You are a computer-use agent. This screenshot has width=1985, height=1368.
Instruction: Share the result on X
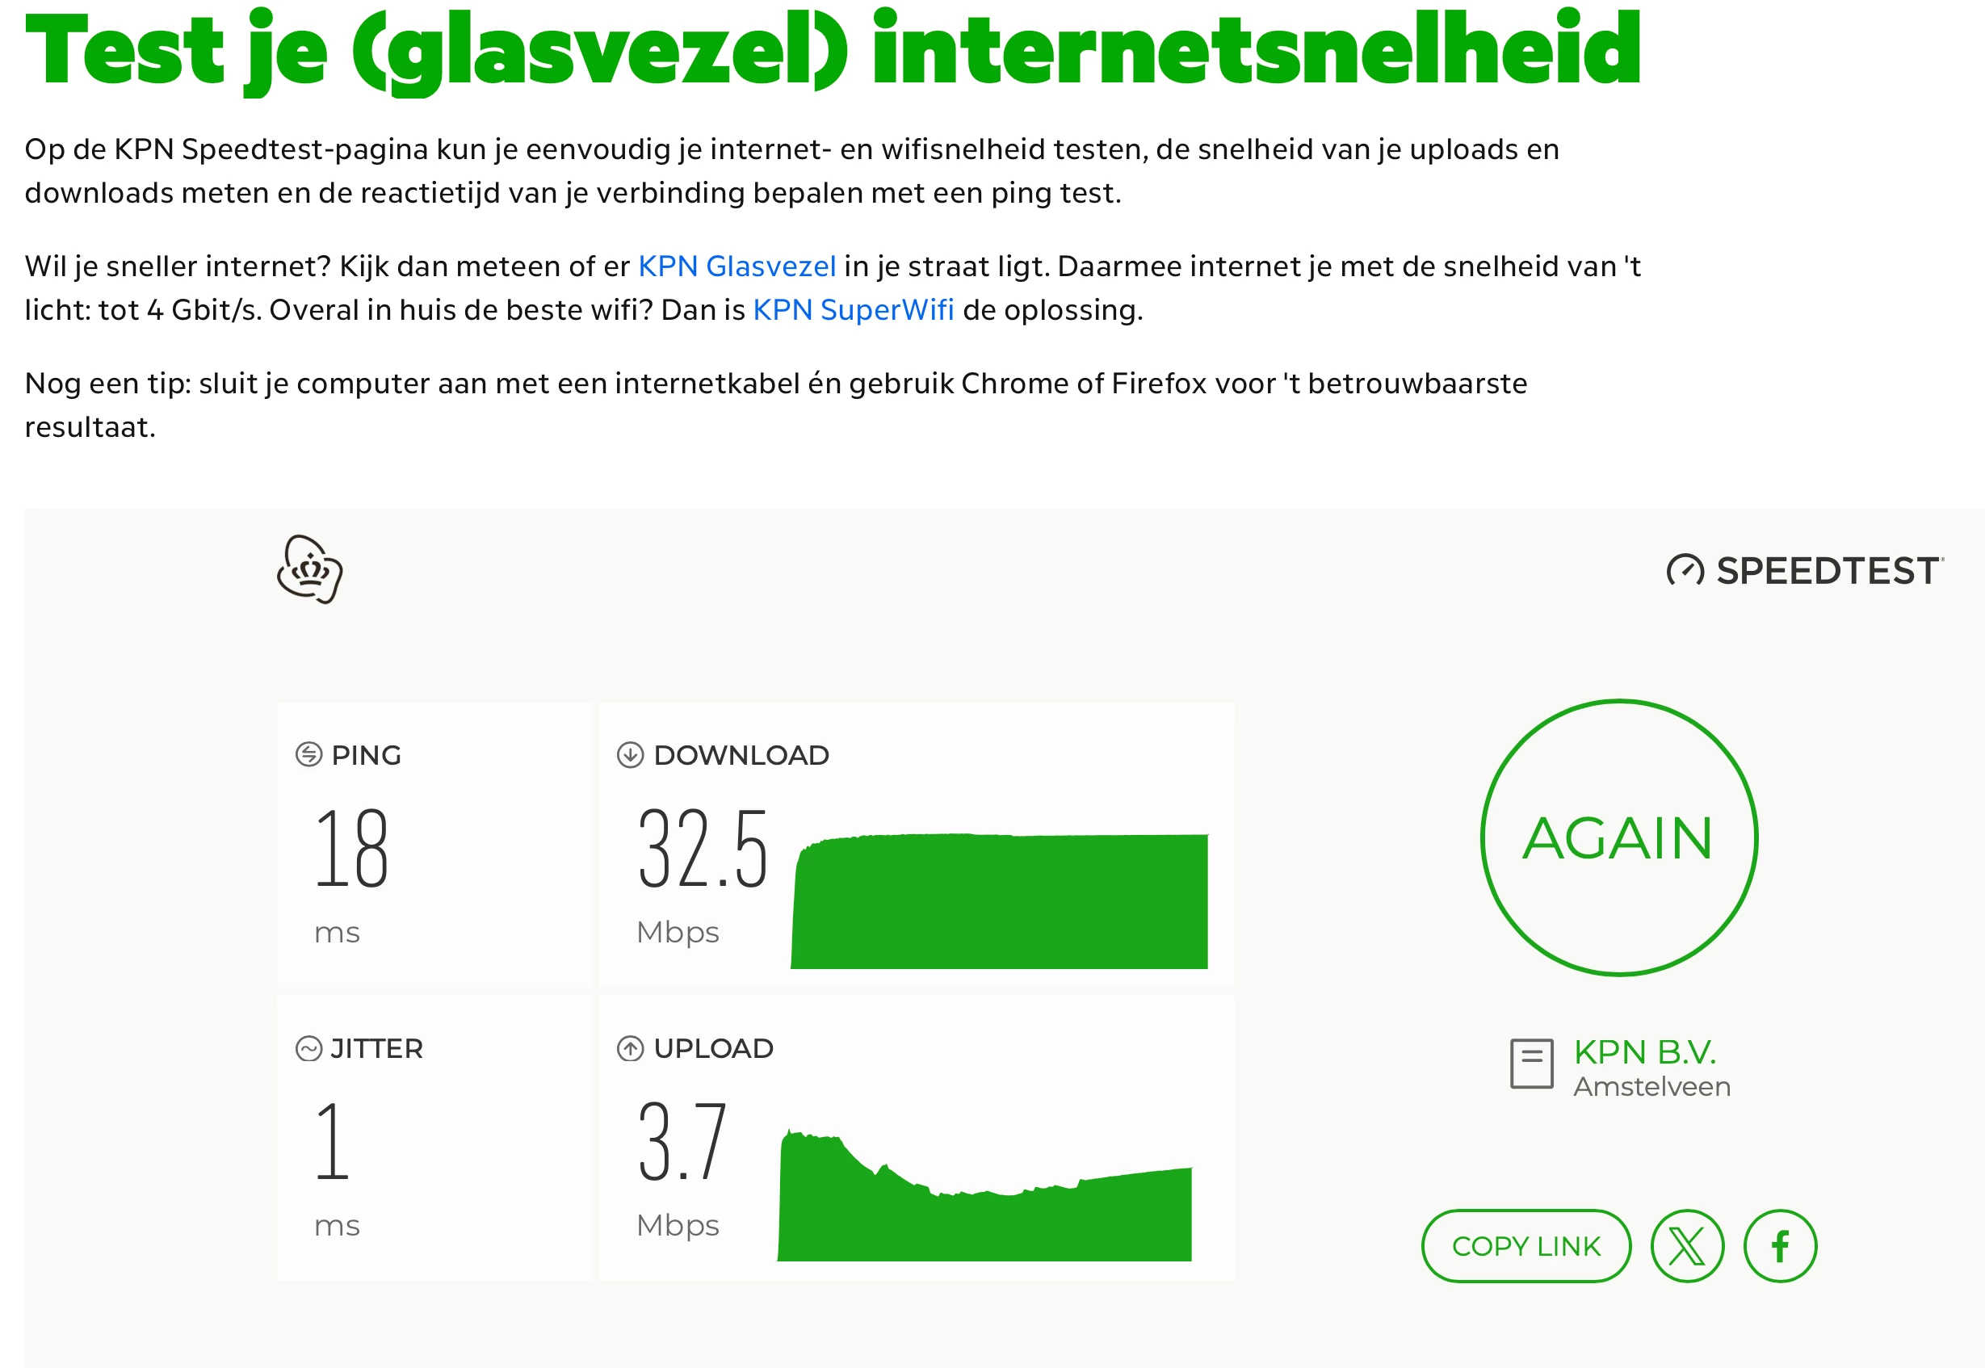(1687, 1246)
